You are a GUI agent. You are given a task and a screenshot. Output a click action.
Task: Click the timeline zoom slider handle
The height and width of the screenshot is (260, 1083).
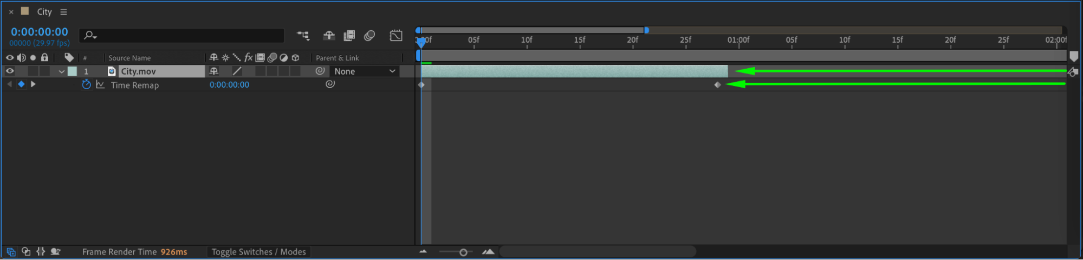tap(463, 252)
